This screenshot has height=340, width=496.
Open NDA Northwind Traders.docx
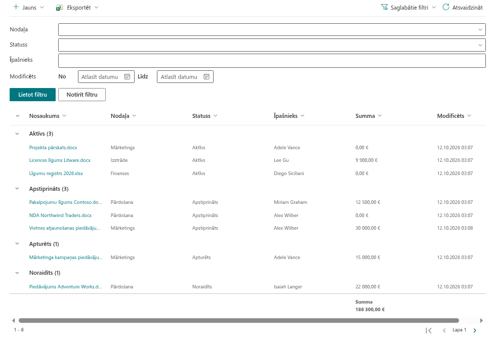point(60,216)
